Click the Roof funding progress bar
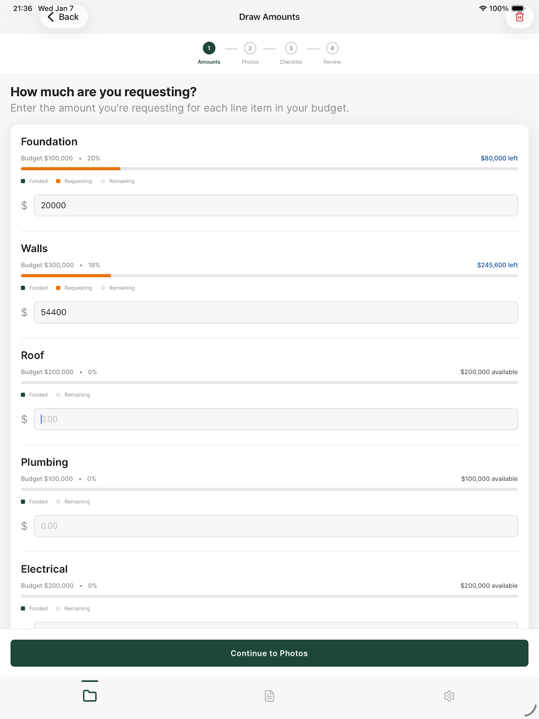This screenshot has height=719, width=539. pyautogui.click(x=269, y=383)
